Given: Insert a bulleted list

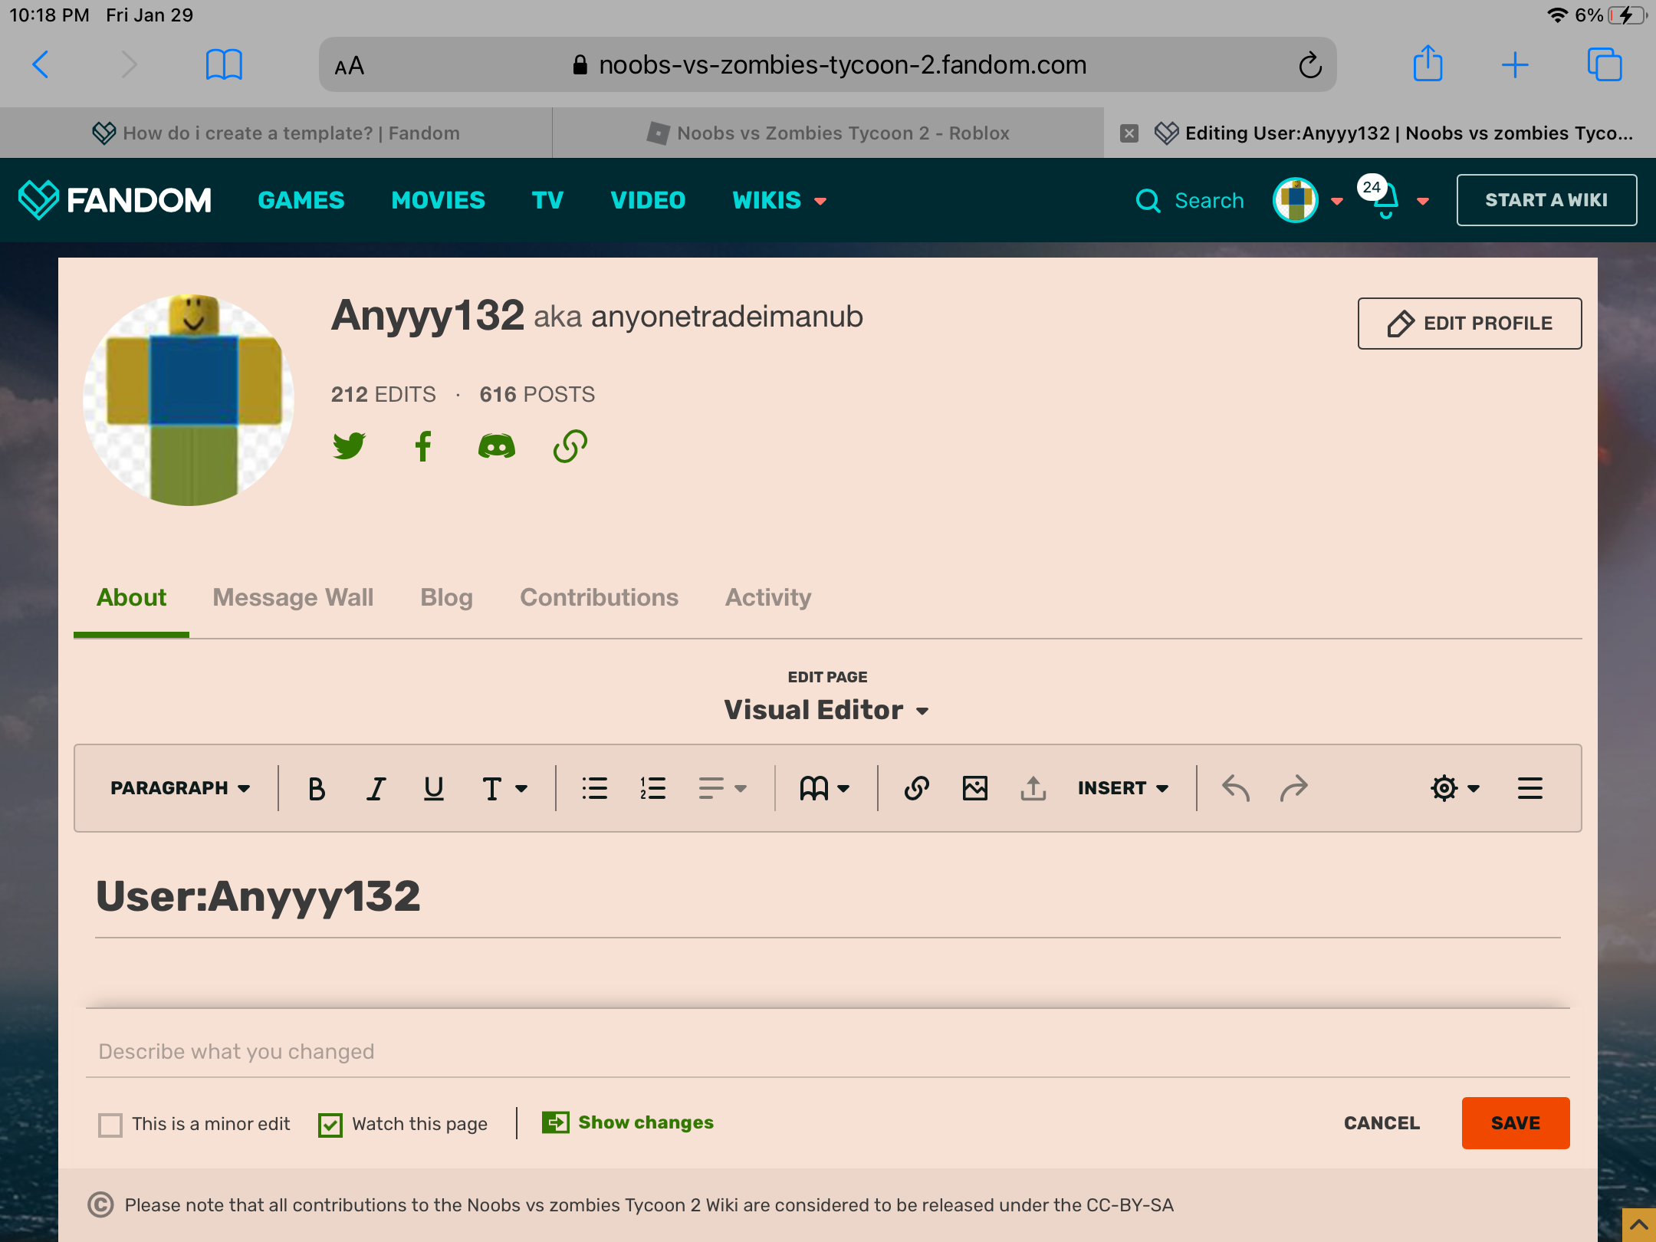Looking at the screenshot, I should pos(594,788).
